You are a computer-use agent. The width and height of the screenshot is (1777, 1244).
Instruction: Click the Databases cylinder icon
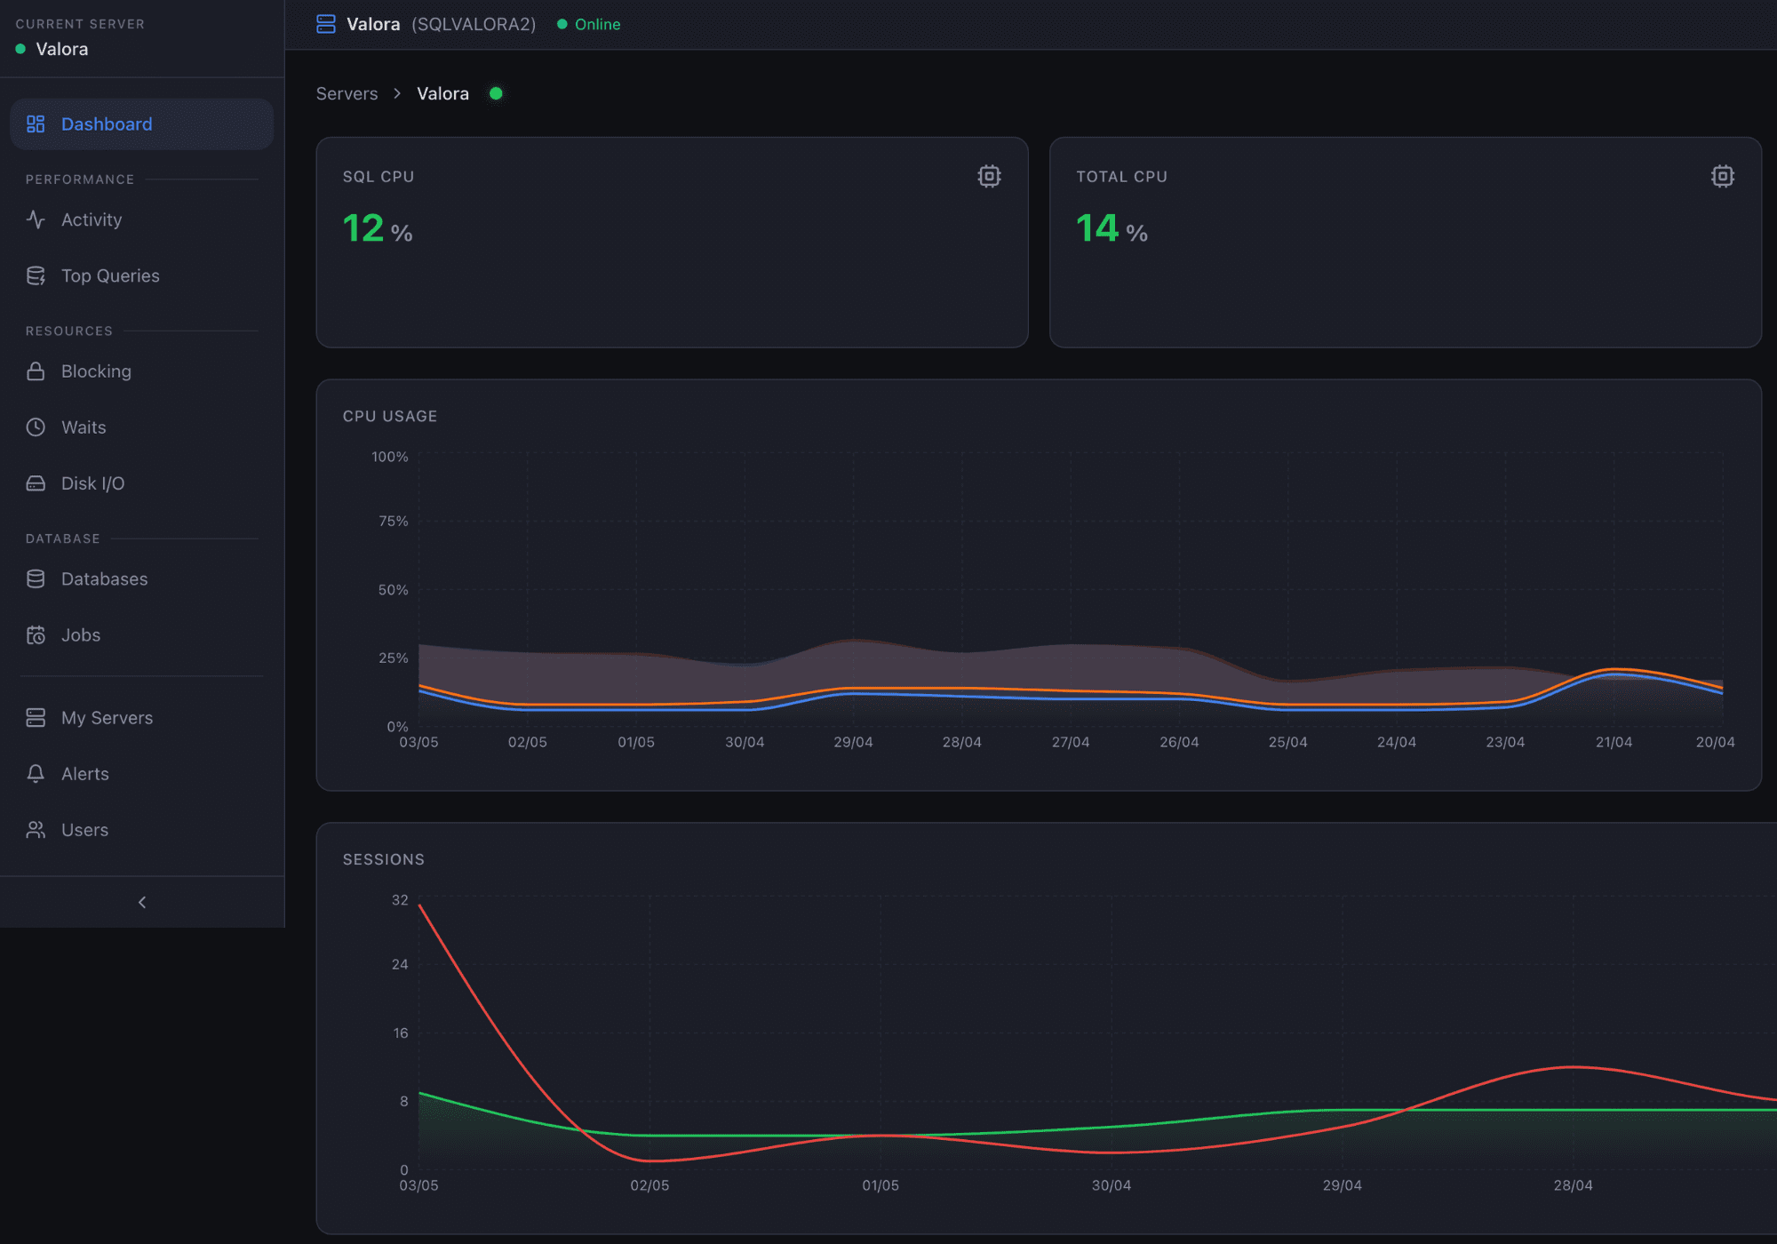point(36,579)
